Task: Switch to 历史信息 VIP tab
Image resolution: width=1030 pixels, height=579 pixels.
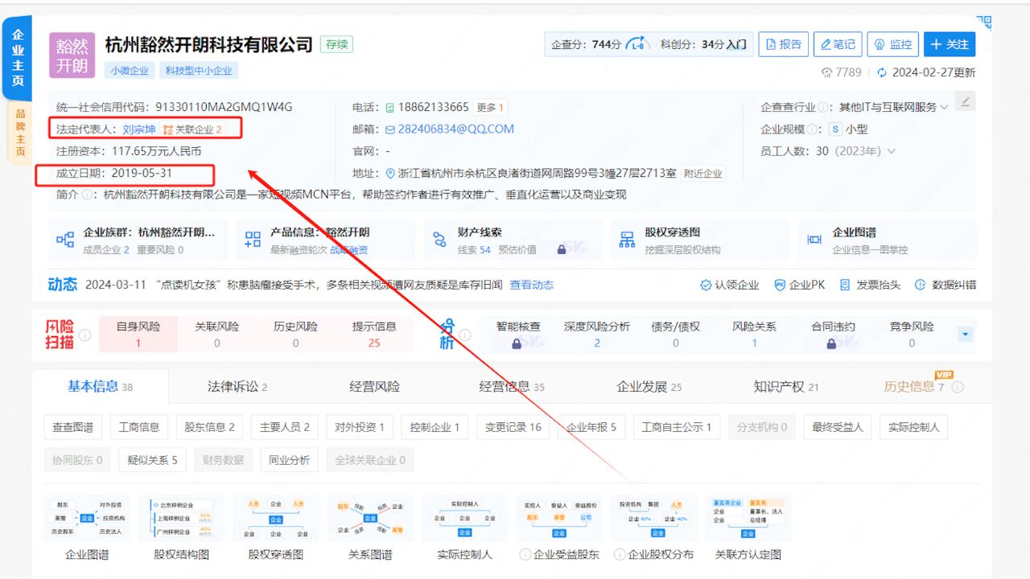Action: pos(914,387)
